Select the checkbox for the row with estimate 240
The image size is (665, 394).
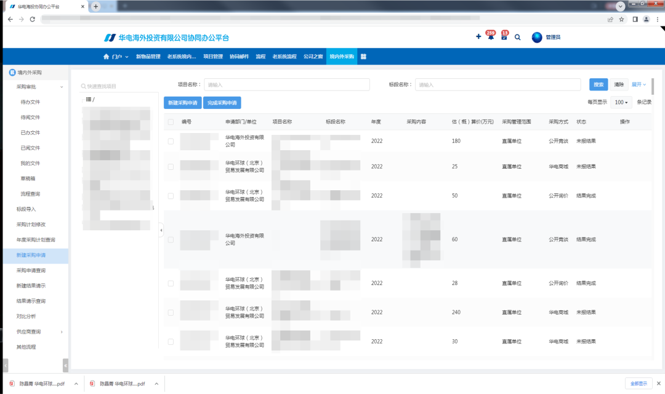[171, 313]
